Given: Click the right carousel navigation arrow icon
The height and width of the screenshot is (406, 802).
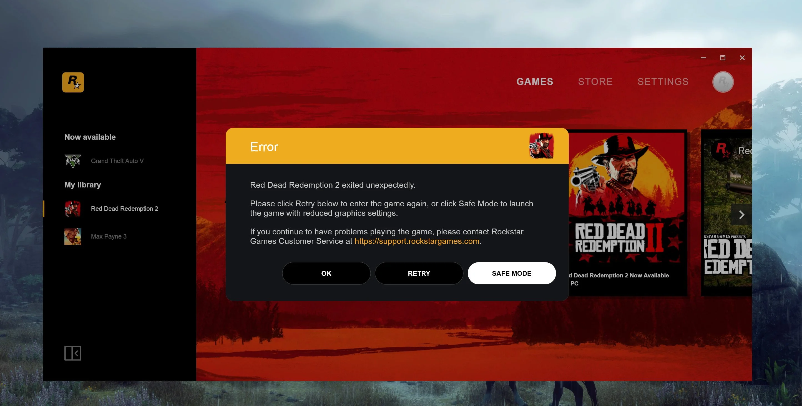Looking at the screenshot, I should pyautogui.click(x=740, y=214).
